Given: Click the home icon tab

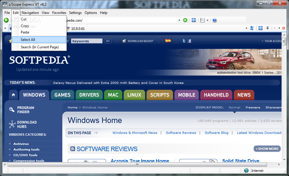Looking at the screenshot, I should pyautogui.click(x=13, y=95).
